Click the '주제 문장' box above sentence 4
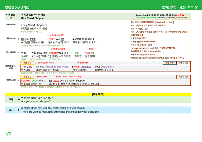 [27, 63]
